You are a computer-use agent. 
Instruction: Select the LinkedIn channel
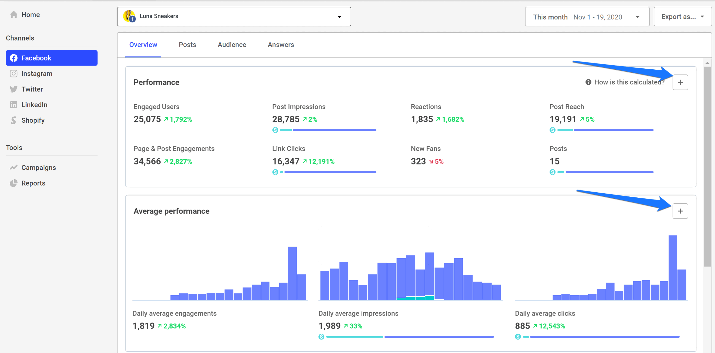[34, 105]
